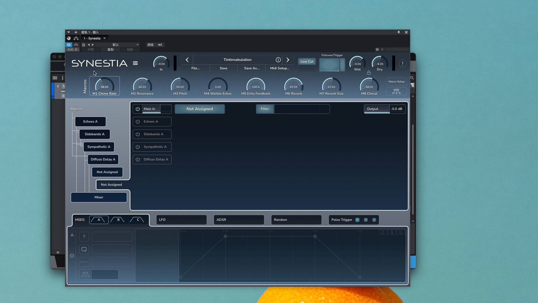Click the first MSEG magnifier zoom icon
Image resolution: width=538 pixels, height=303 pixels.
pyautogui.click(x=392, y=232)
